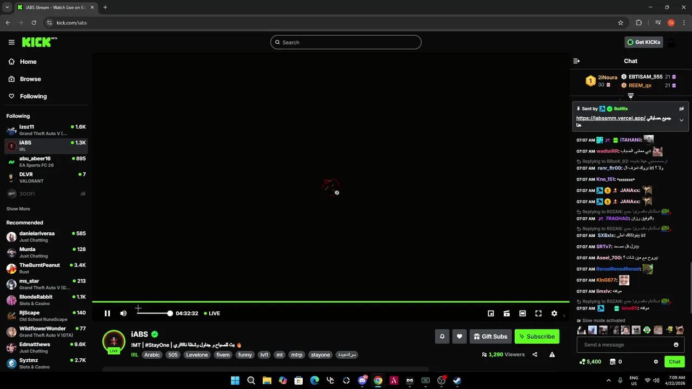
Task: Click the heart to follow iABS
Action: (x=459, y=336)
